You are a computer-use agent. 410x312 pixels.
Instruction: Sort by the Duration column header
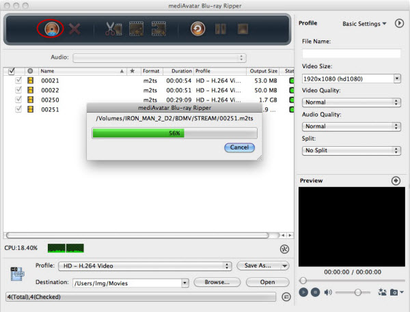[x=178, y=71]
